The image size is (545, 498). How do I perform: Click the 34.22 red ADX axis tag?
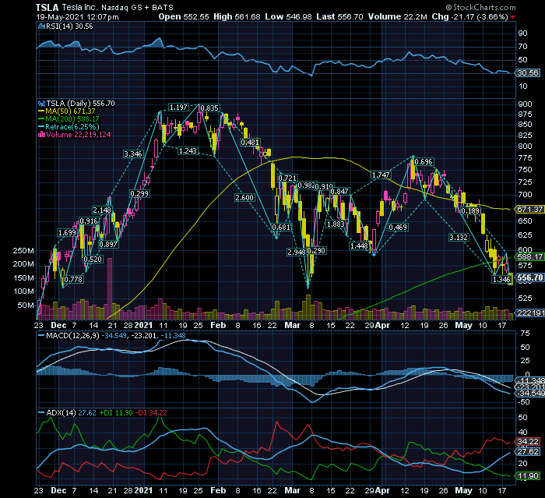pyautogui.click(x=528, y=442)
